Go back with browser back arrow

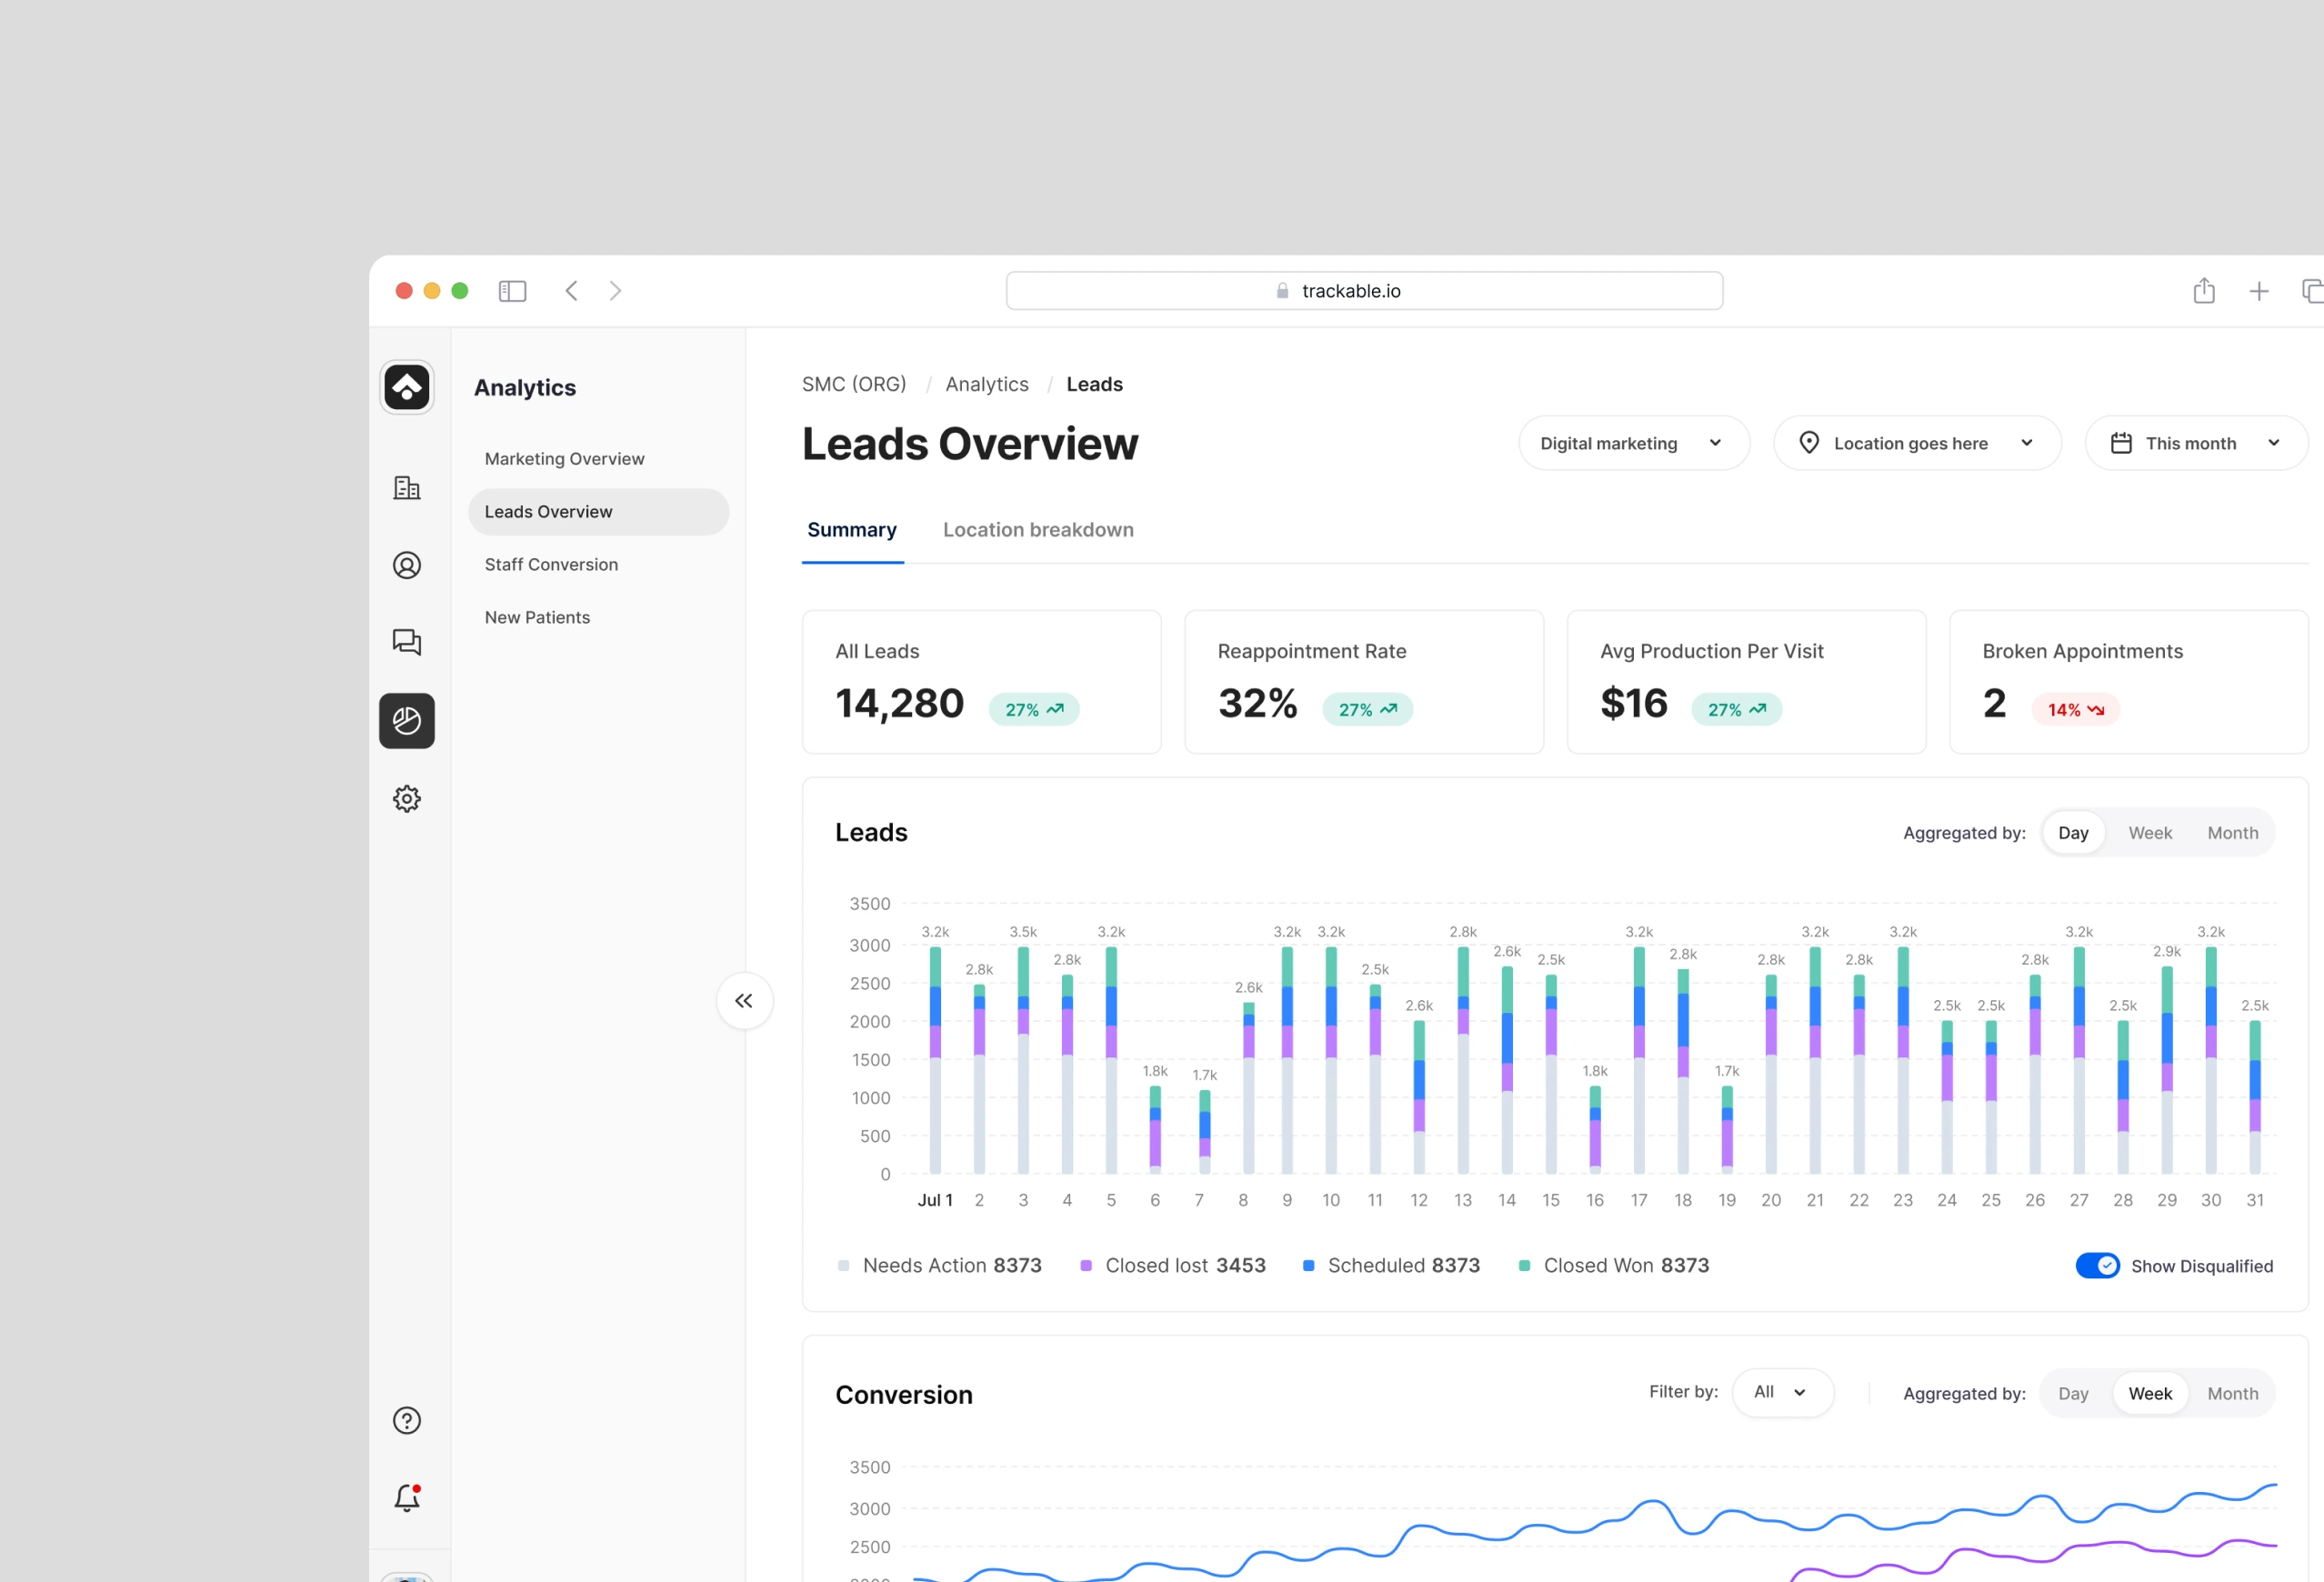click(x=571, y=291)
